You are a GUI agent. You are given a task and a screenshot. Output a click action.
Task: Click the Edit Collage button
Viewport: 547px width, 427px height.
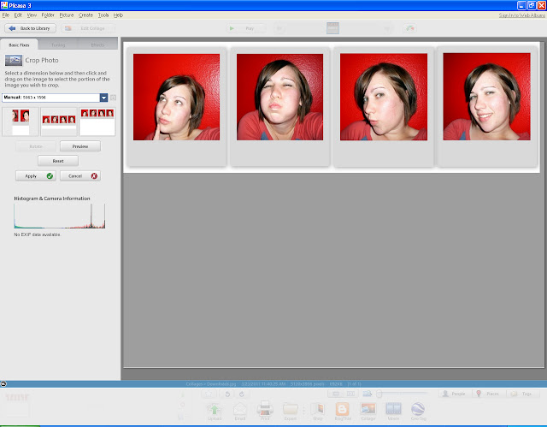pyautogui.click(x=87, y=28)
